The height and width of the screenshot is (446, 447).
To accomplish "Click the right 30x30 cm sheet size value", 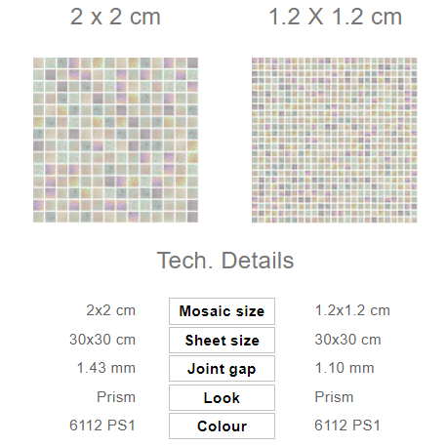I will (x=347, y=340).
